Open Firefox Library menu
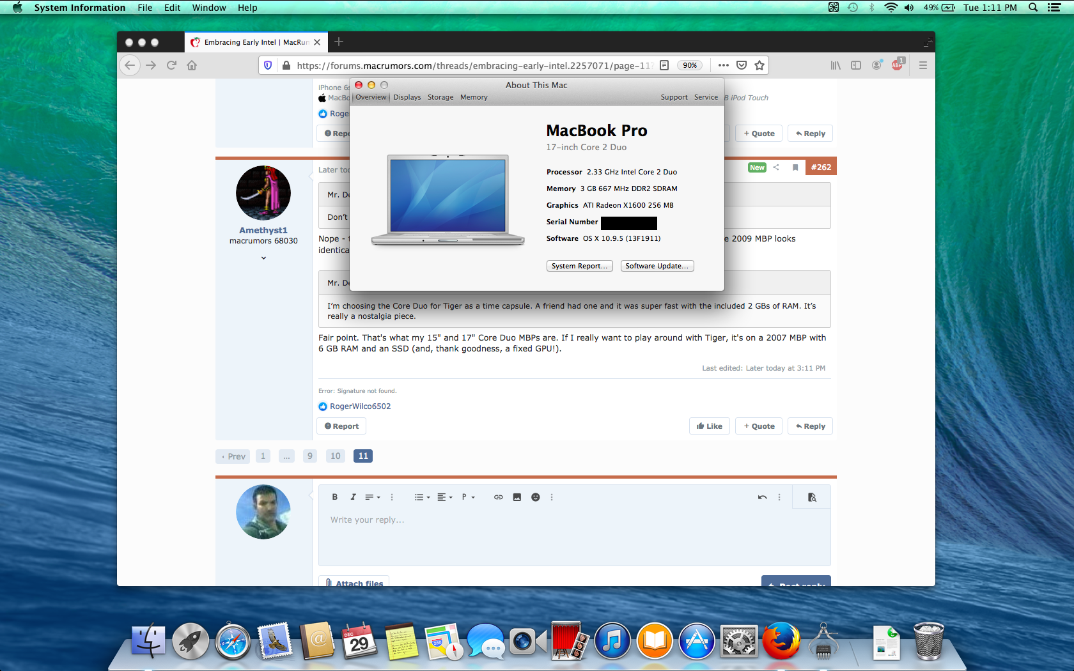1074x671 pixels. click(836, 65)
